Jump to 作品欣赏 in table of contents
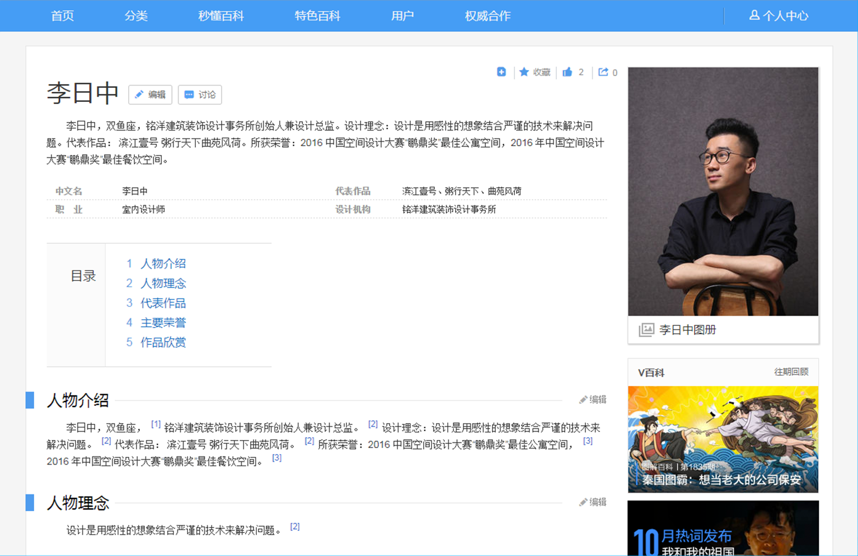858x556 pixels. 163,342
